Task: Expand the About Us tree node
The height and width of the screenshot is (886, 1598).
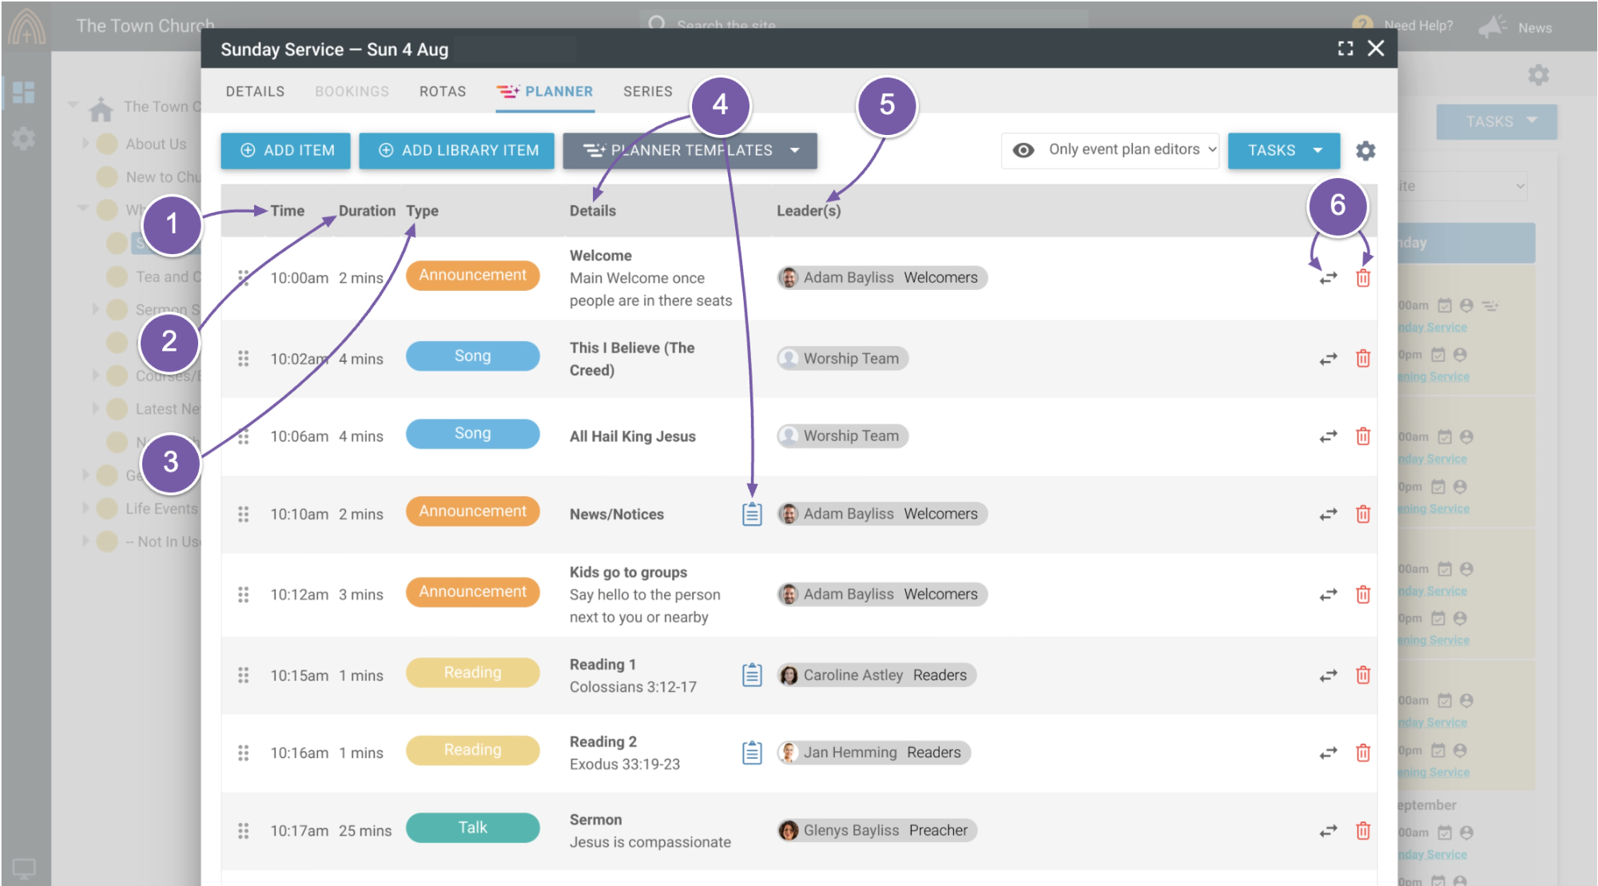Action: [85, 143]
